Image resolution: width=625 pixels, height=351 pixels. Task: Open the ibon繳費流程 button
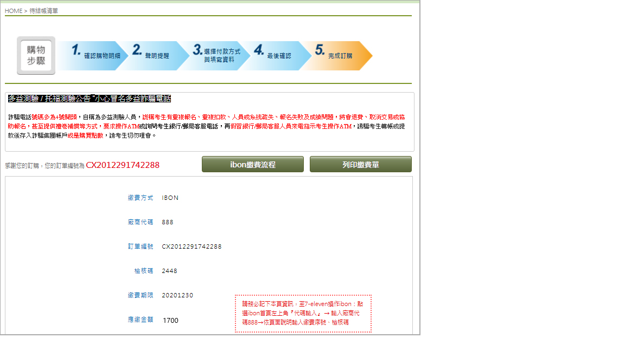click(x=252, y=164)
